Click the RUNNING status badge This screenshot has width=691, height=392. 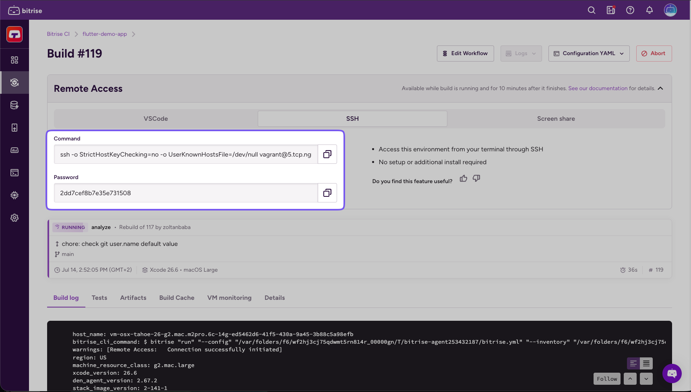(x=70, y=227)
